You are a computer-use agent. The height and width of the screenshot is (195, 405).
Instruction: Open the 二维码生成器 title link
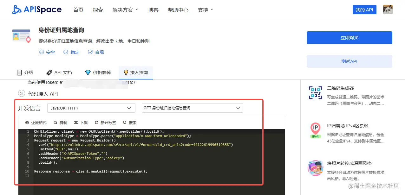point(340,88)
